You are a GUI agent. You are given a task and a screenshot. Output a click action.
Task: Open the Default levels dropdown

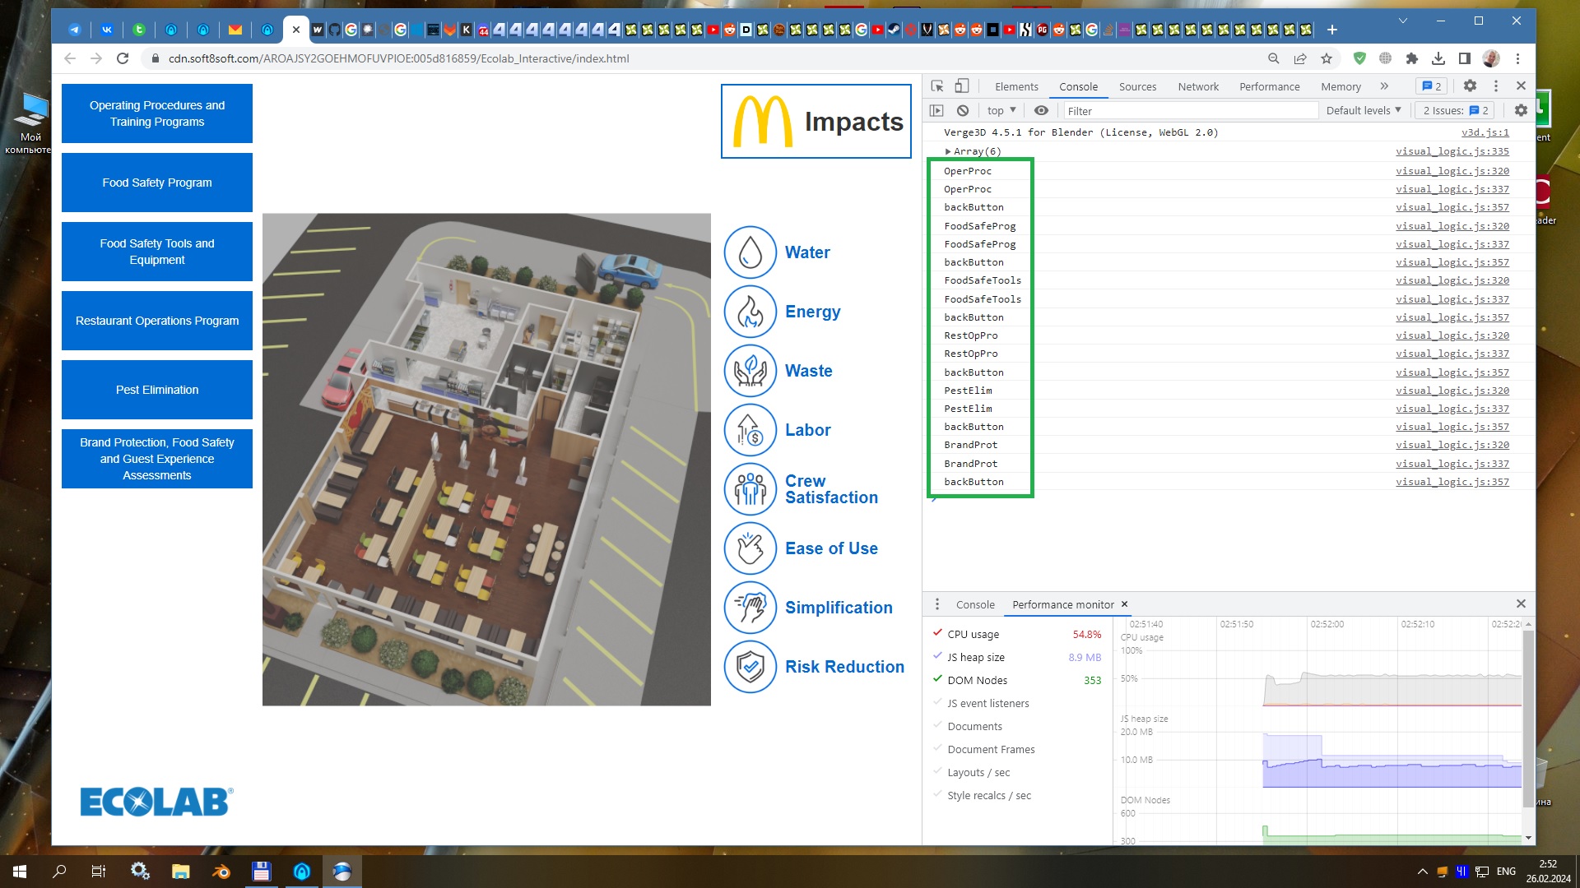tap(1364, 110)
